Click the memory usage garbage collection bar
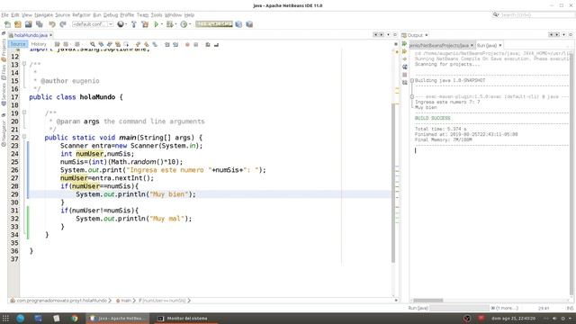Image resolution: width=576 pixels, height=324 pixels. click(x=214, y=24)
